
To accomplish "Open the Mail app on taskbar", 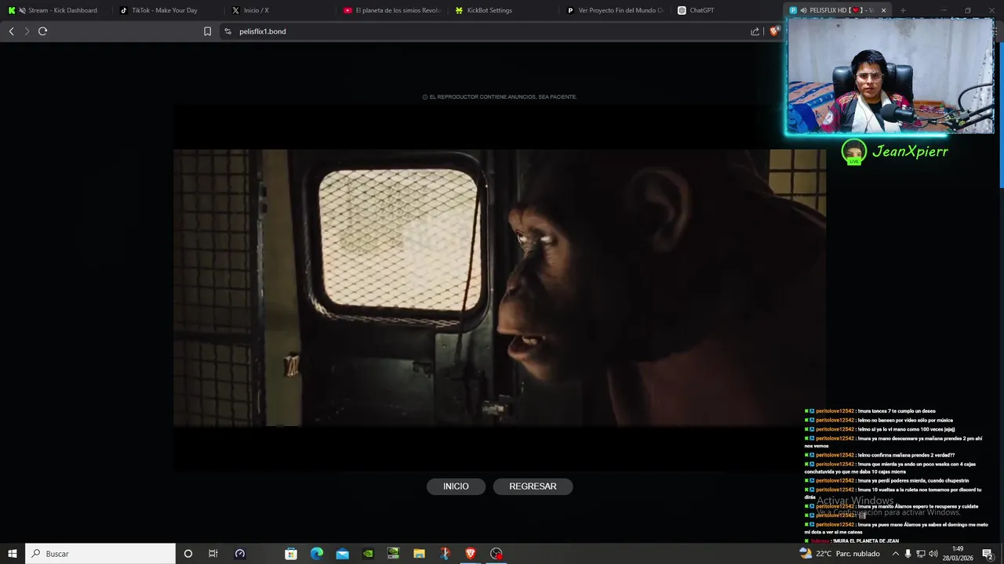I will [x=343, y=554].
